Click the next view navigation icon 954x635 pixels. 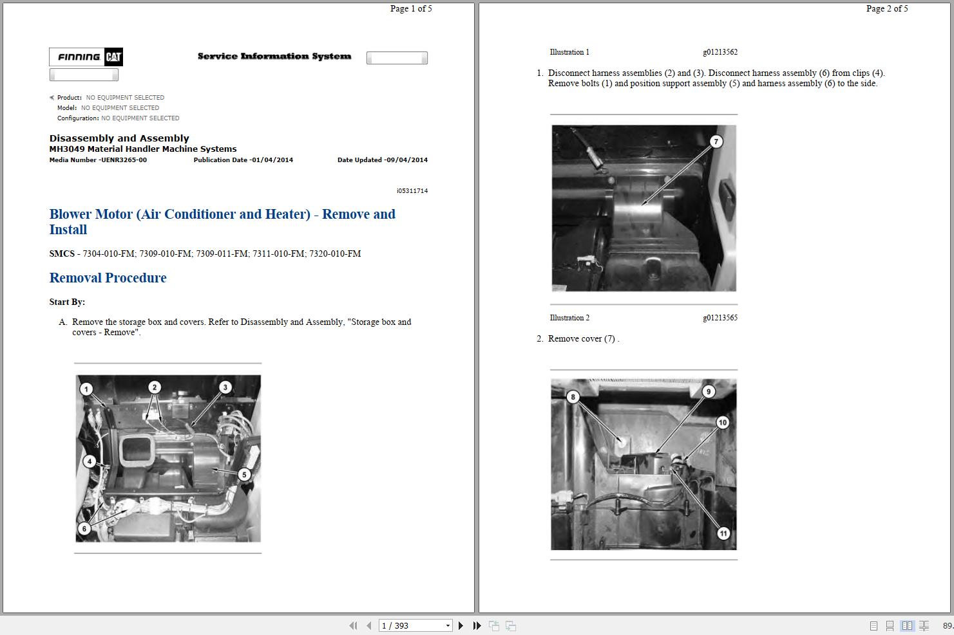point(511,625)
